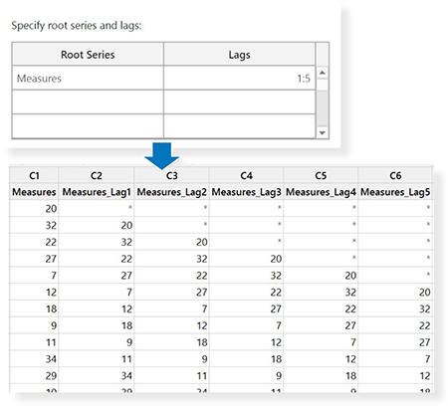Select worksheet column C5 header
The width and height of the screenshot is (448, 407).
[321, 175]
